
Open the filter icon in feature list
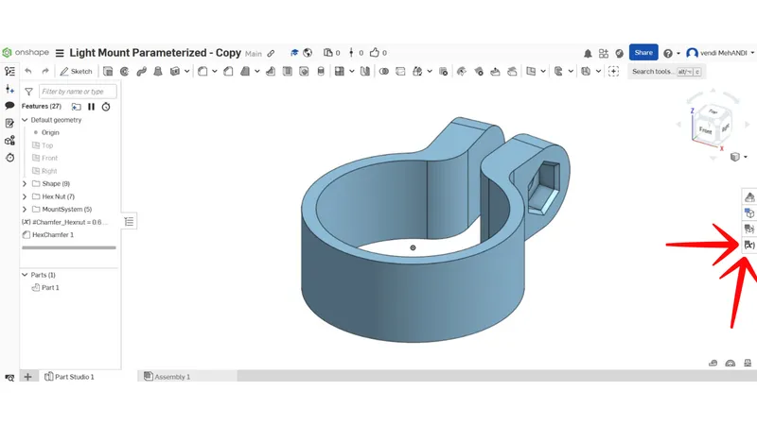click(28, 92)
